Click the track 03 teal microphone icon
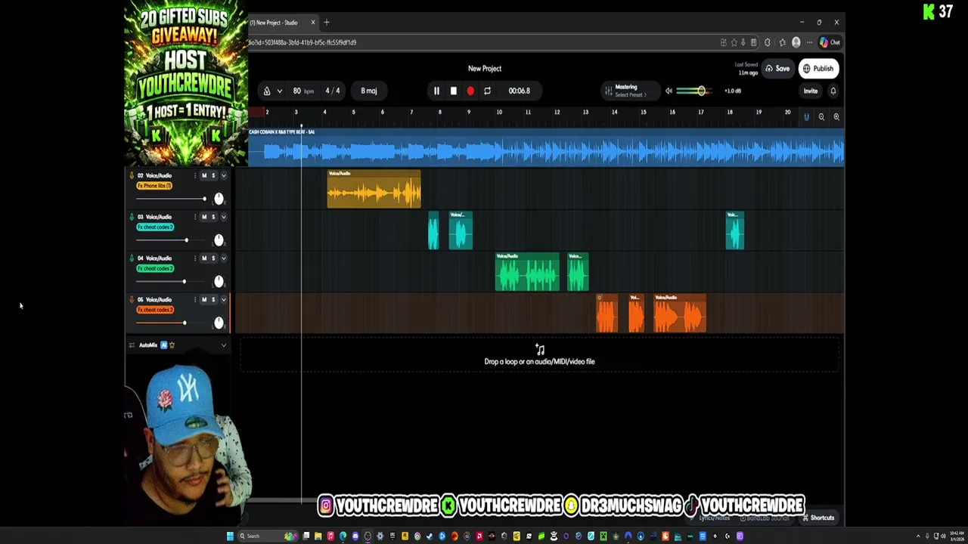Image resolution: width=968 pixels, height=544 pixels. [132, 217]
